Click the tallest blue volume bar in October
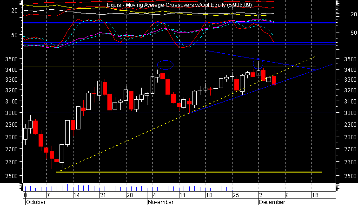Image resolution: width=358 pixels, height=205 pixels. coord(67,188)
